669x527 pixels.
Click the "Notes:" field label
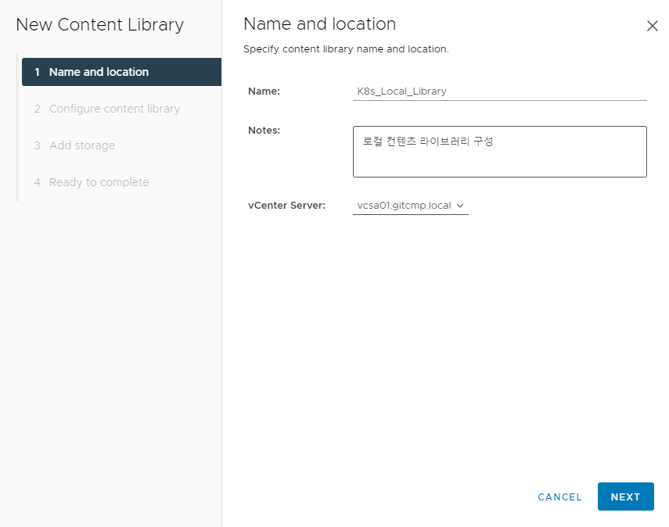pos(264,131)
